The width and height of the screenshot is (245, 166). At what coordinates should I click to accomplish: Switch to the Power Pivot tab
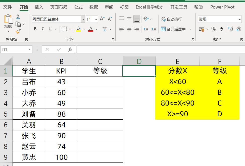[222, 7]
